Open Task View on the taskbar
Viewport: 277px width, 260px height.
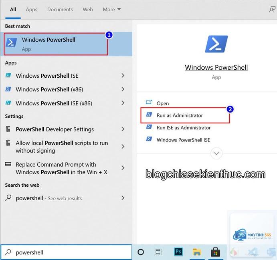tap(159, 252)
